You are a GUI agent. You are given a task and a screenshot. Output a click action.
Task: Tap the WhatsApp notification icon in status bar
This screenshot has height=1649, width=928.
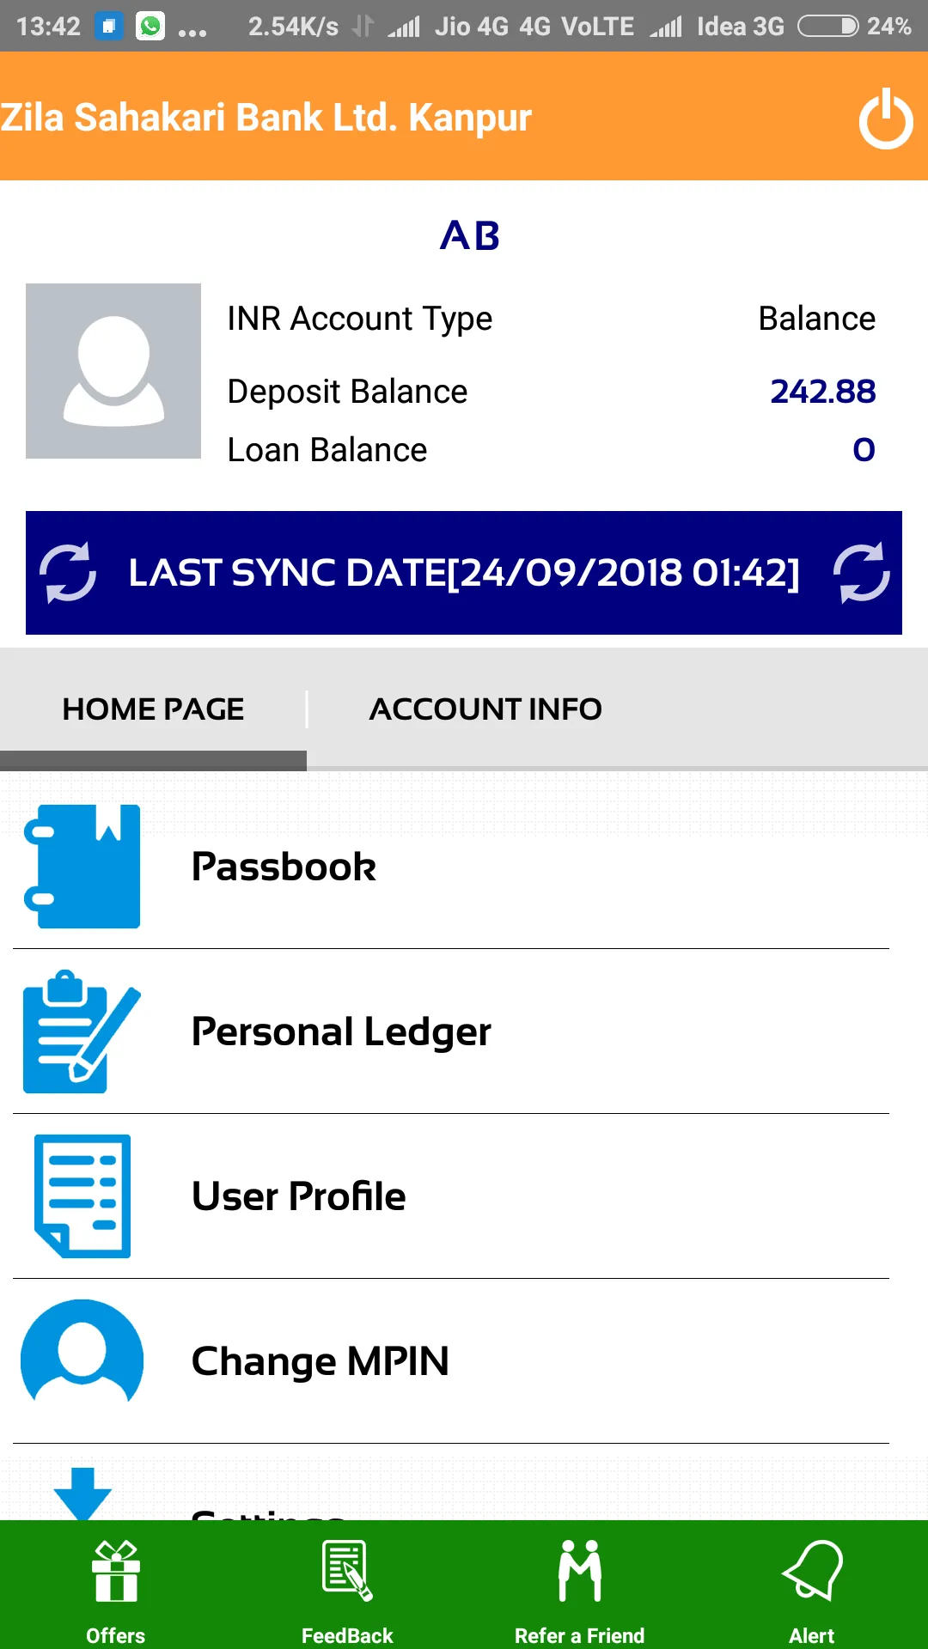pos(150,26)
